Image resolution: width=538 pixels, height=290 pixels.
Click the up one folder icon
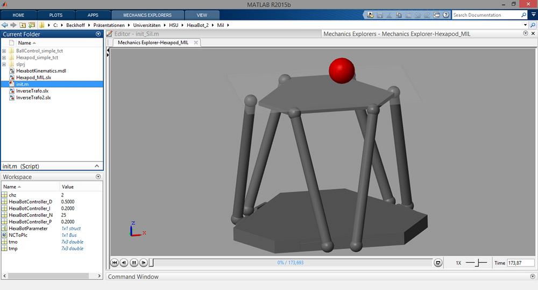(x=23, y=25)
